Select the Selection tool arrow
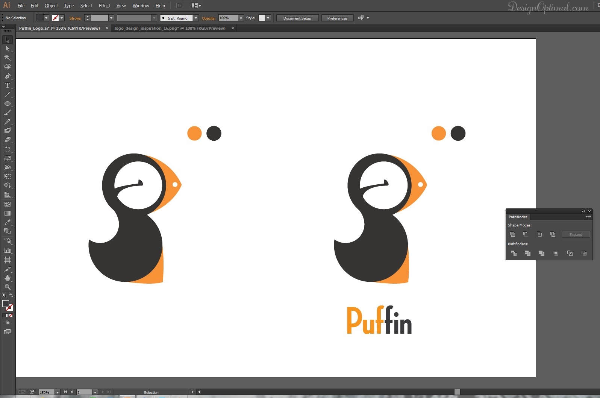 (7, 39)
